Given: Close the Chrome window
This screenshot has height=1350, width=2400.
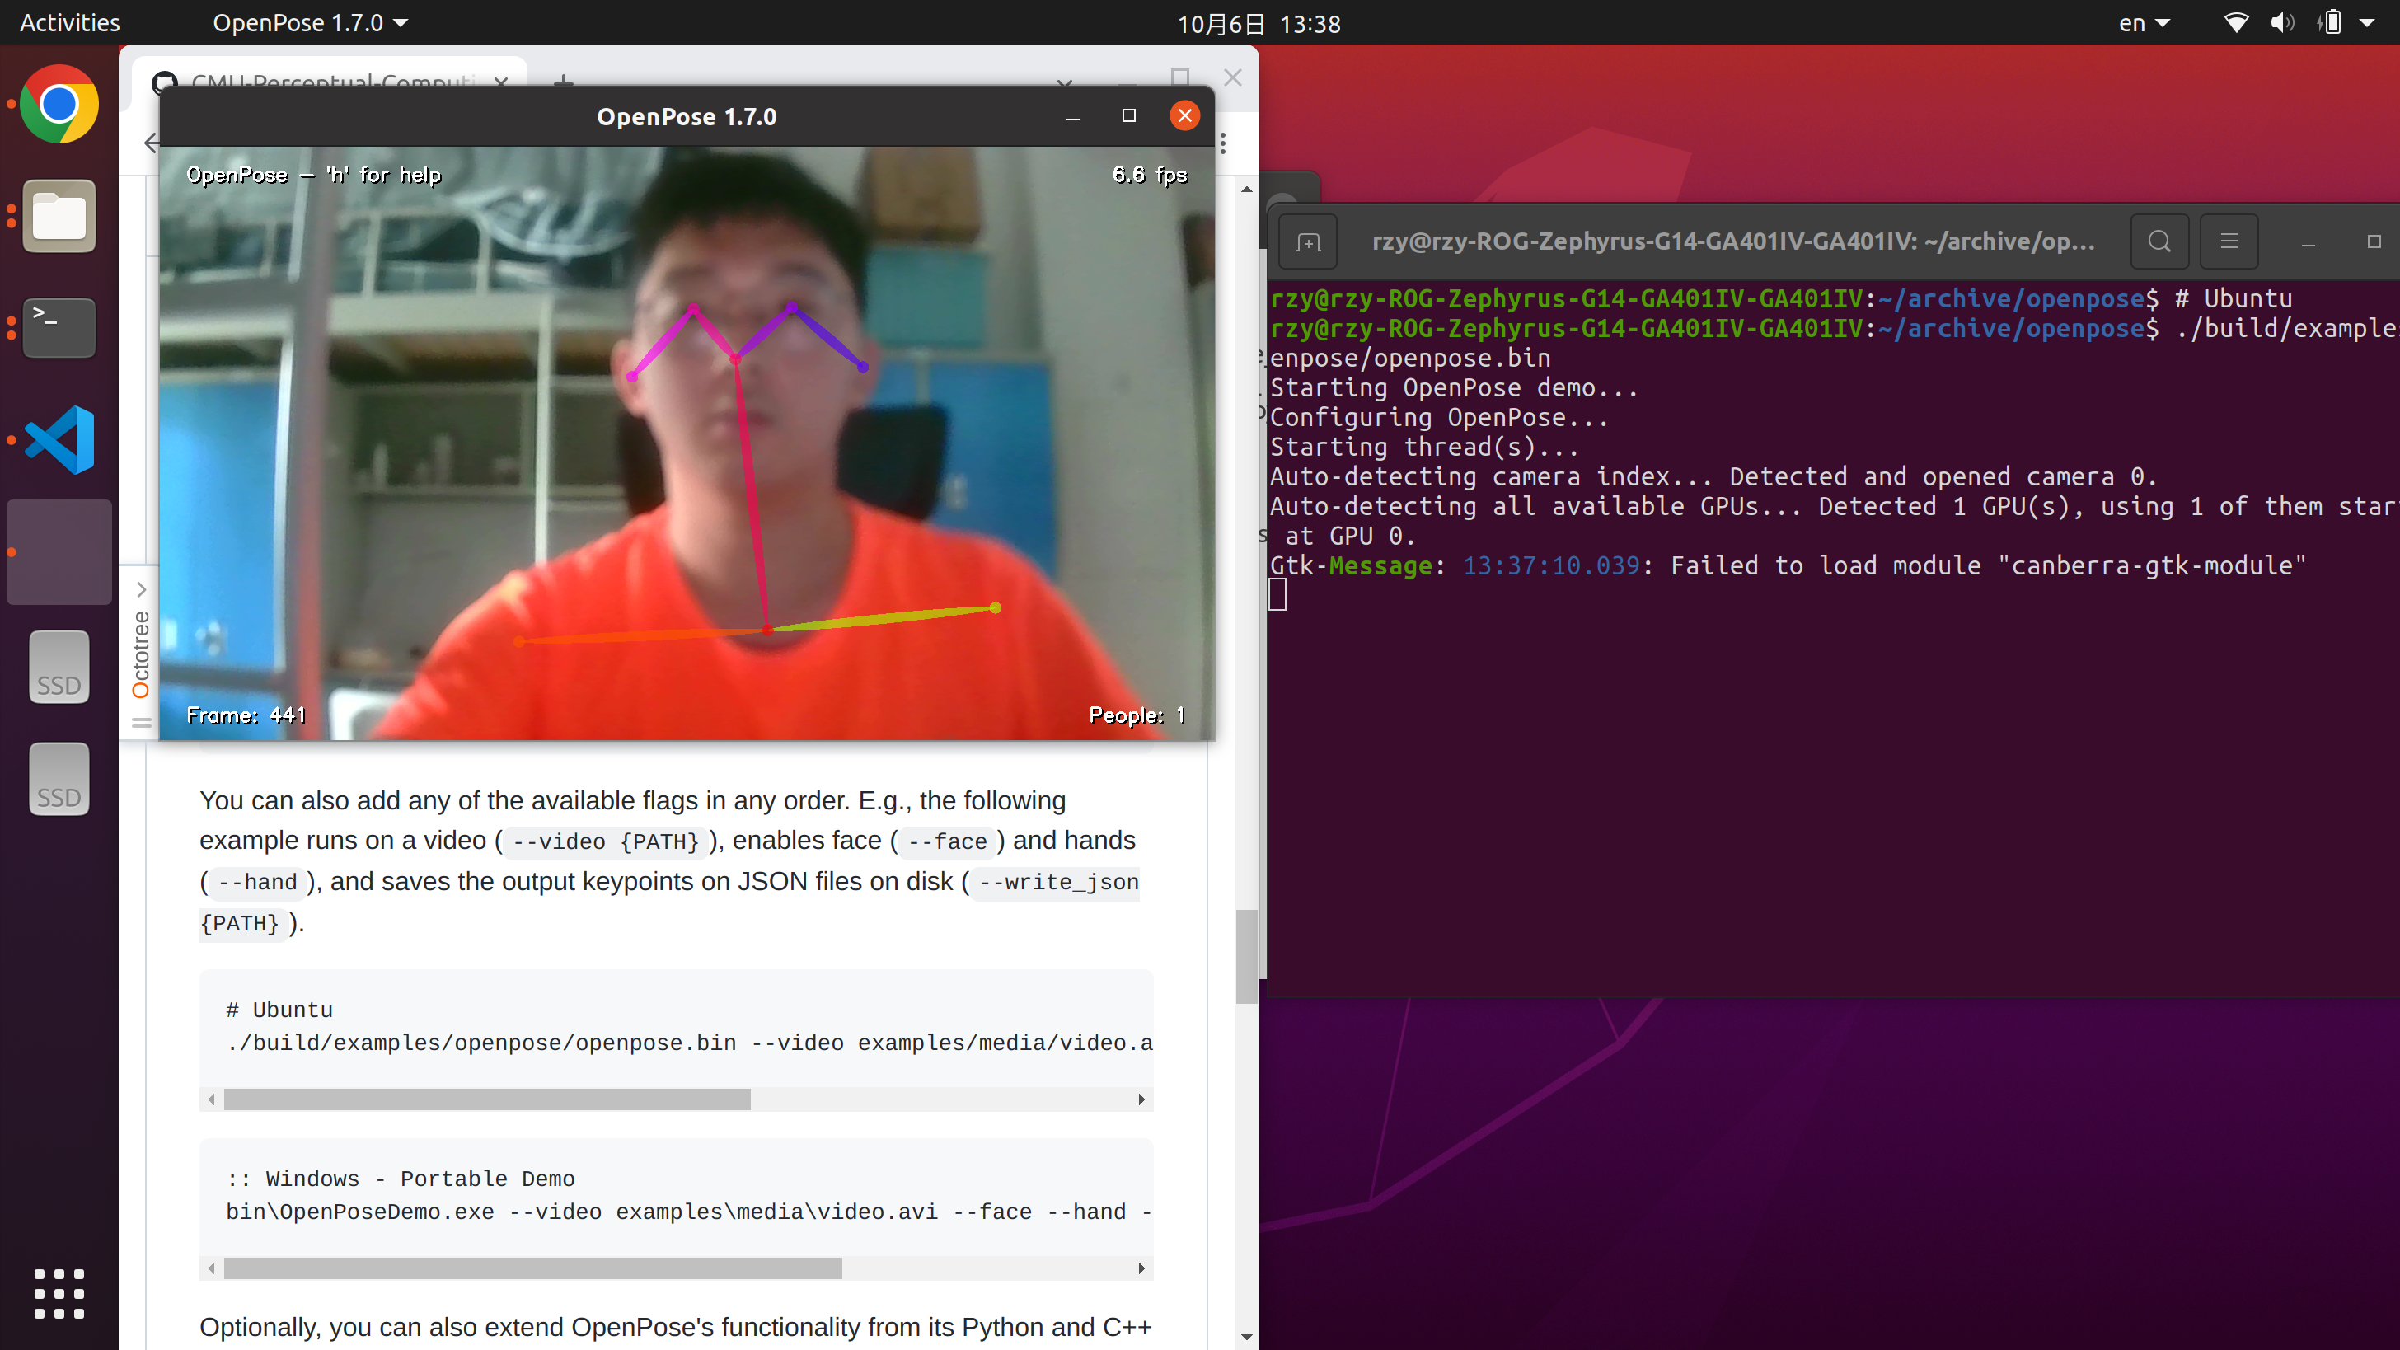Looking at the screenshot, I should 1233,77.
